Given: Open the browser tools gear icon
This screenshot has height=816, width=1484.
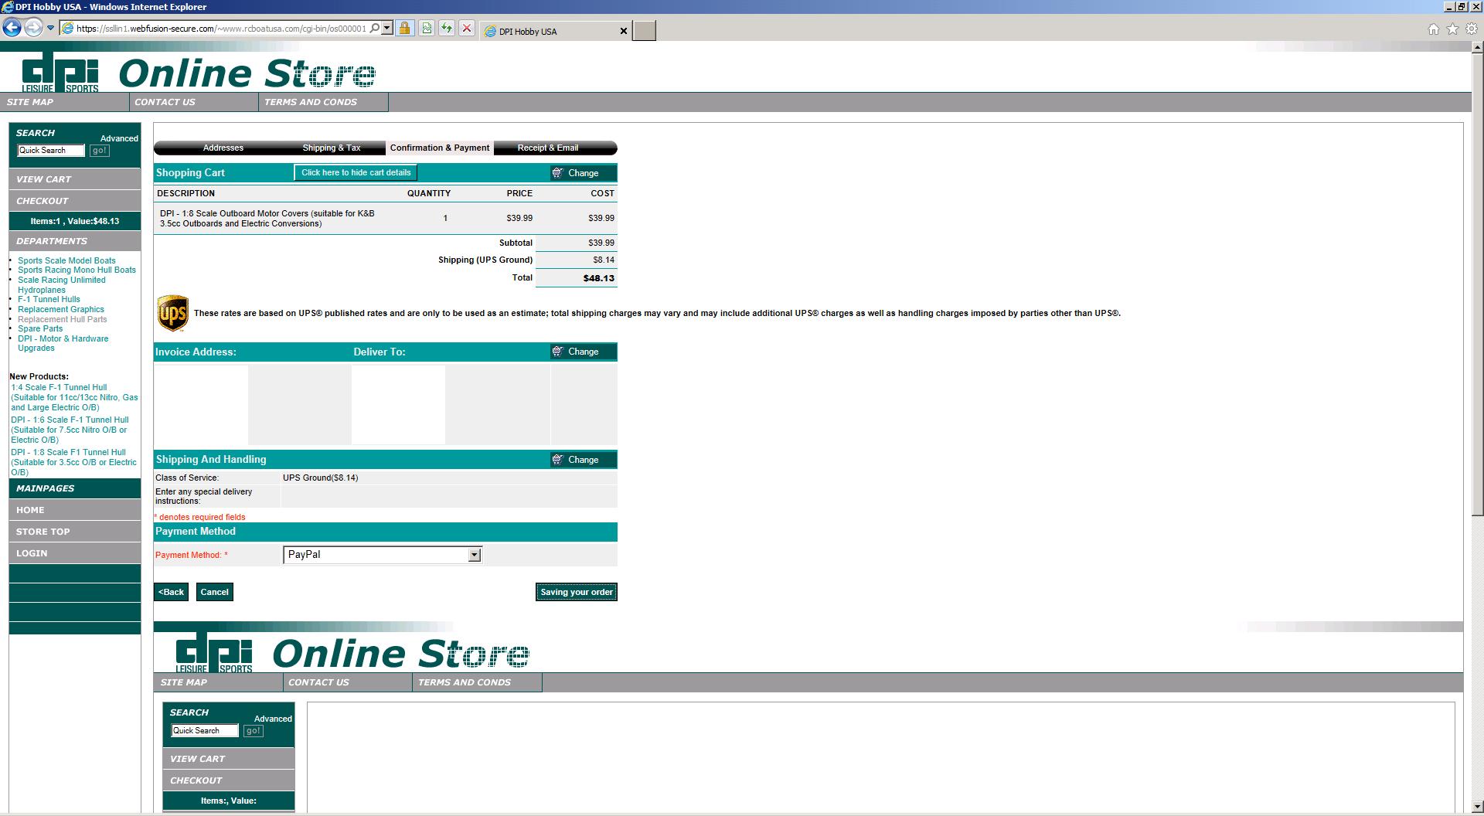Looking at the screenshot, I should click(x=1472, y=29).
